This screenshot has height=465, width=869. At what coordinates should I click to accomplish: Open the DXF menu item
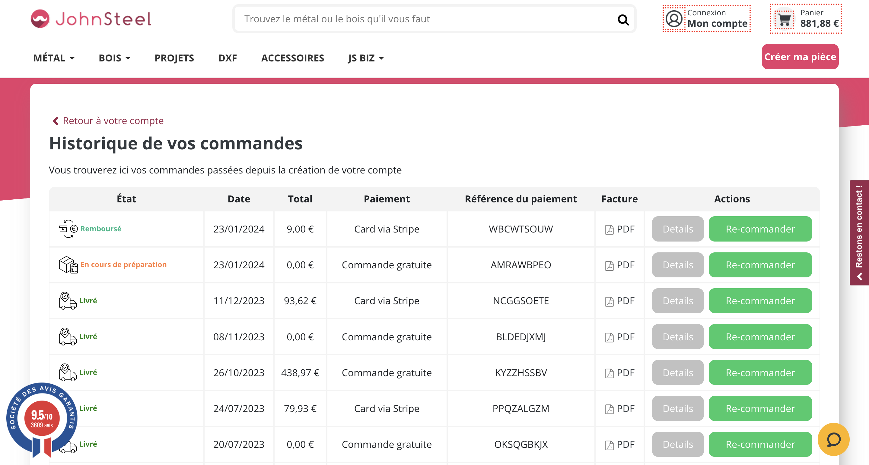click(x=228, y=58)
